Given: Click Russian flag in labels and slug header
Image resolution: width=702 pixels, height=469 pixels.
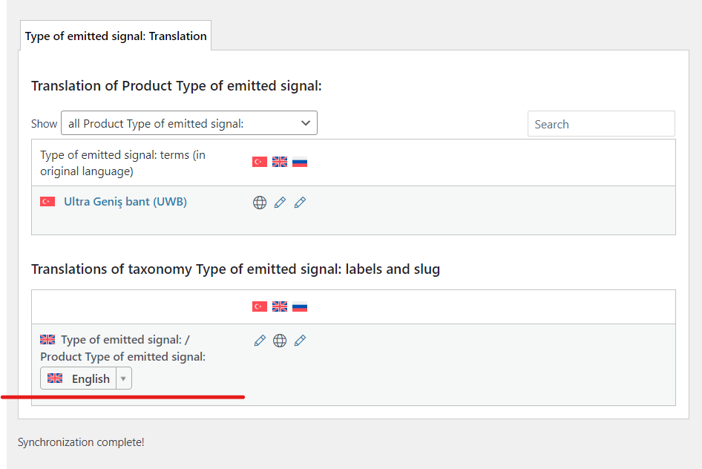Looking at the screenshot, I should [x=300, y=306].
